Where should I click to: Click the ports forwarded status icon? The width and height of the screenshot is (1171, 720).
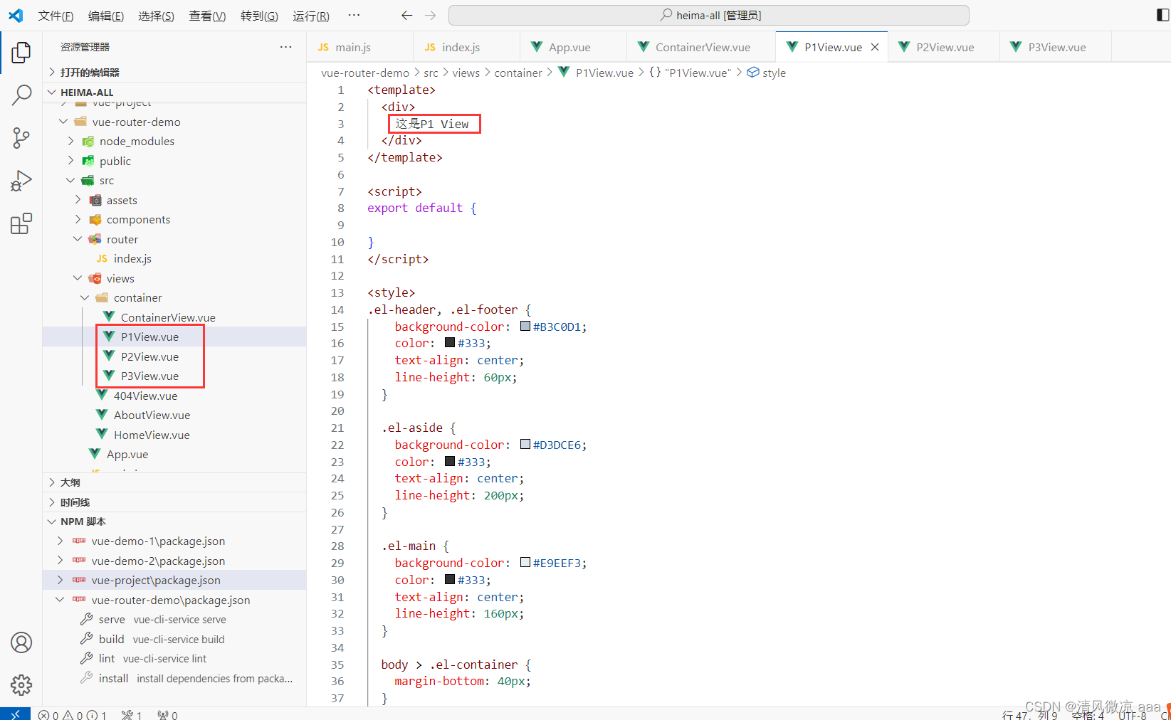pos(167,714)
